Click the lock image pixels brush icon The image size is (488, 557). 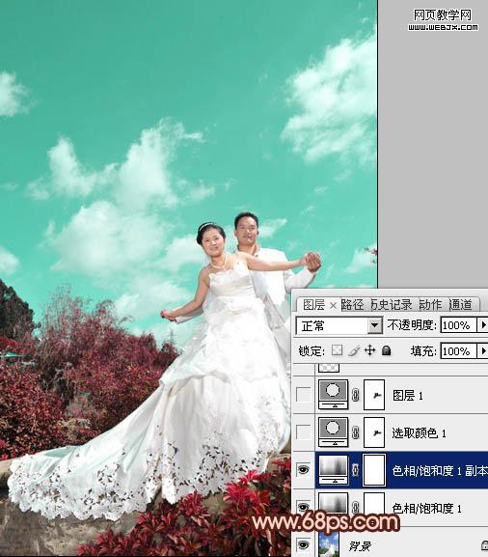tap(354, 350)
